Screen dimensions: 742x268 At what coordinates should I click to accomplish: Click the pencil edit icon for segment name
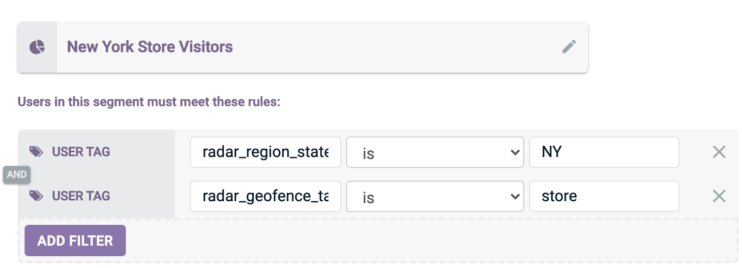(569, 47)
